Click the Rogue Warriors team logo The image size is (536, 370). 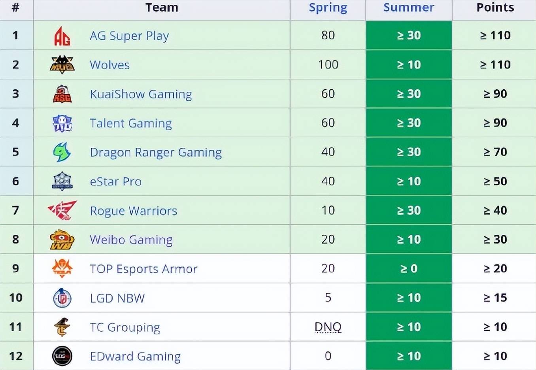pos(62,210)
